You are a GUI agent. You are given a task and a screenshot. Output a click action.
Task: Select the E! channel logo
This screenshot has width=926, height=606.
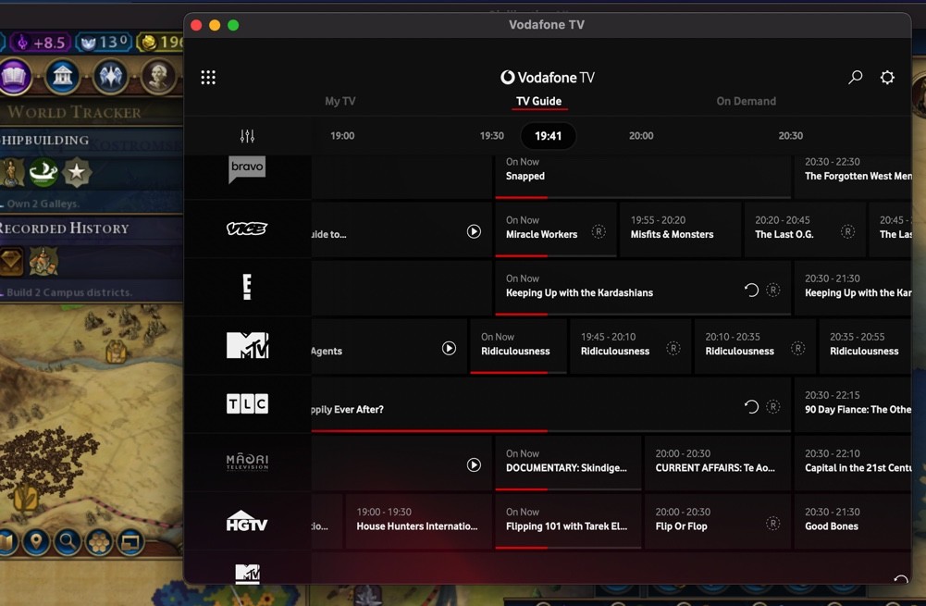pos(247,287)
